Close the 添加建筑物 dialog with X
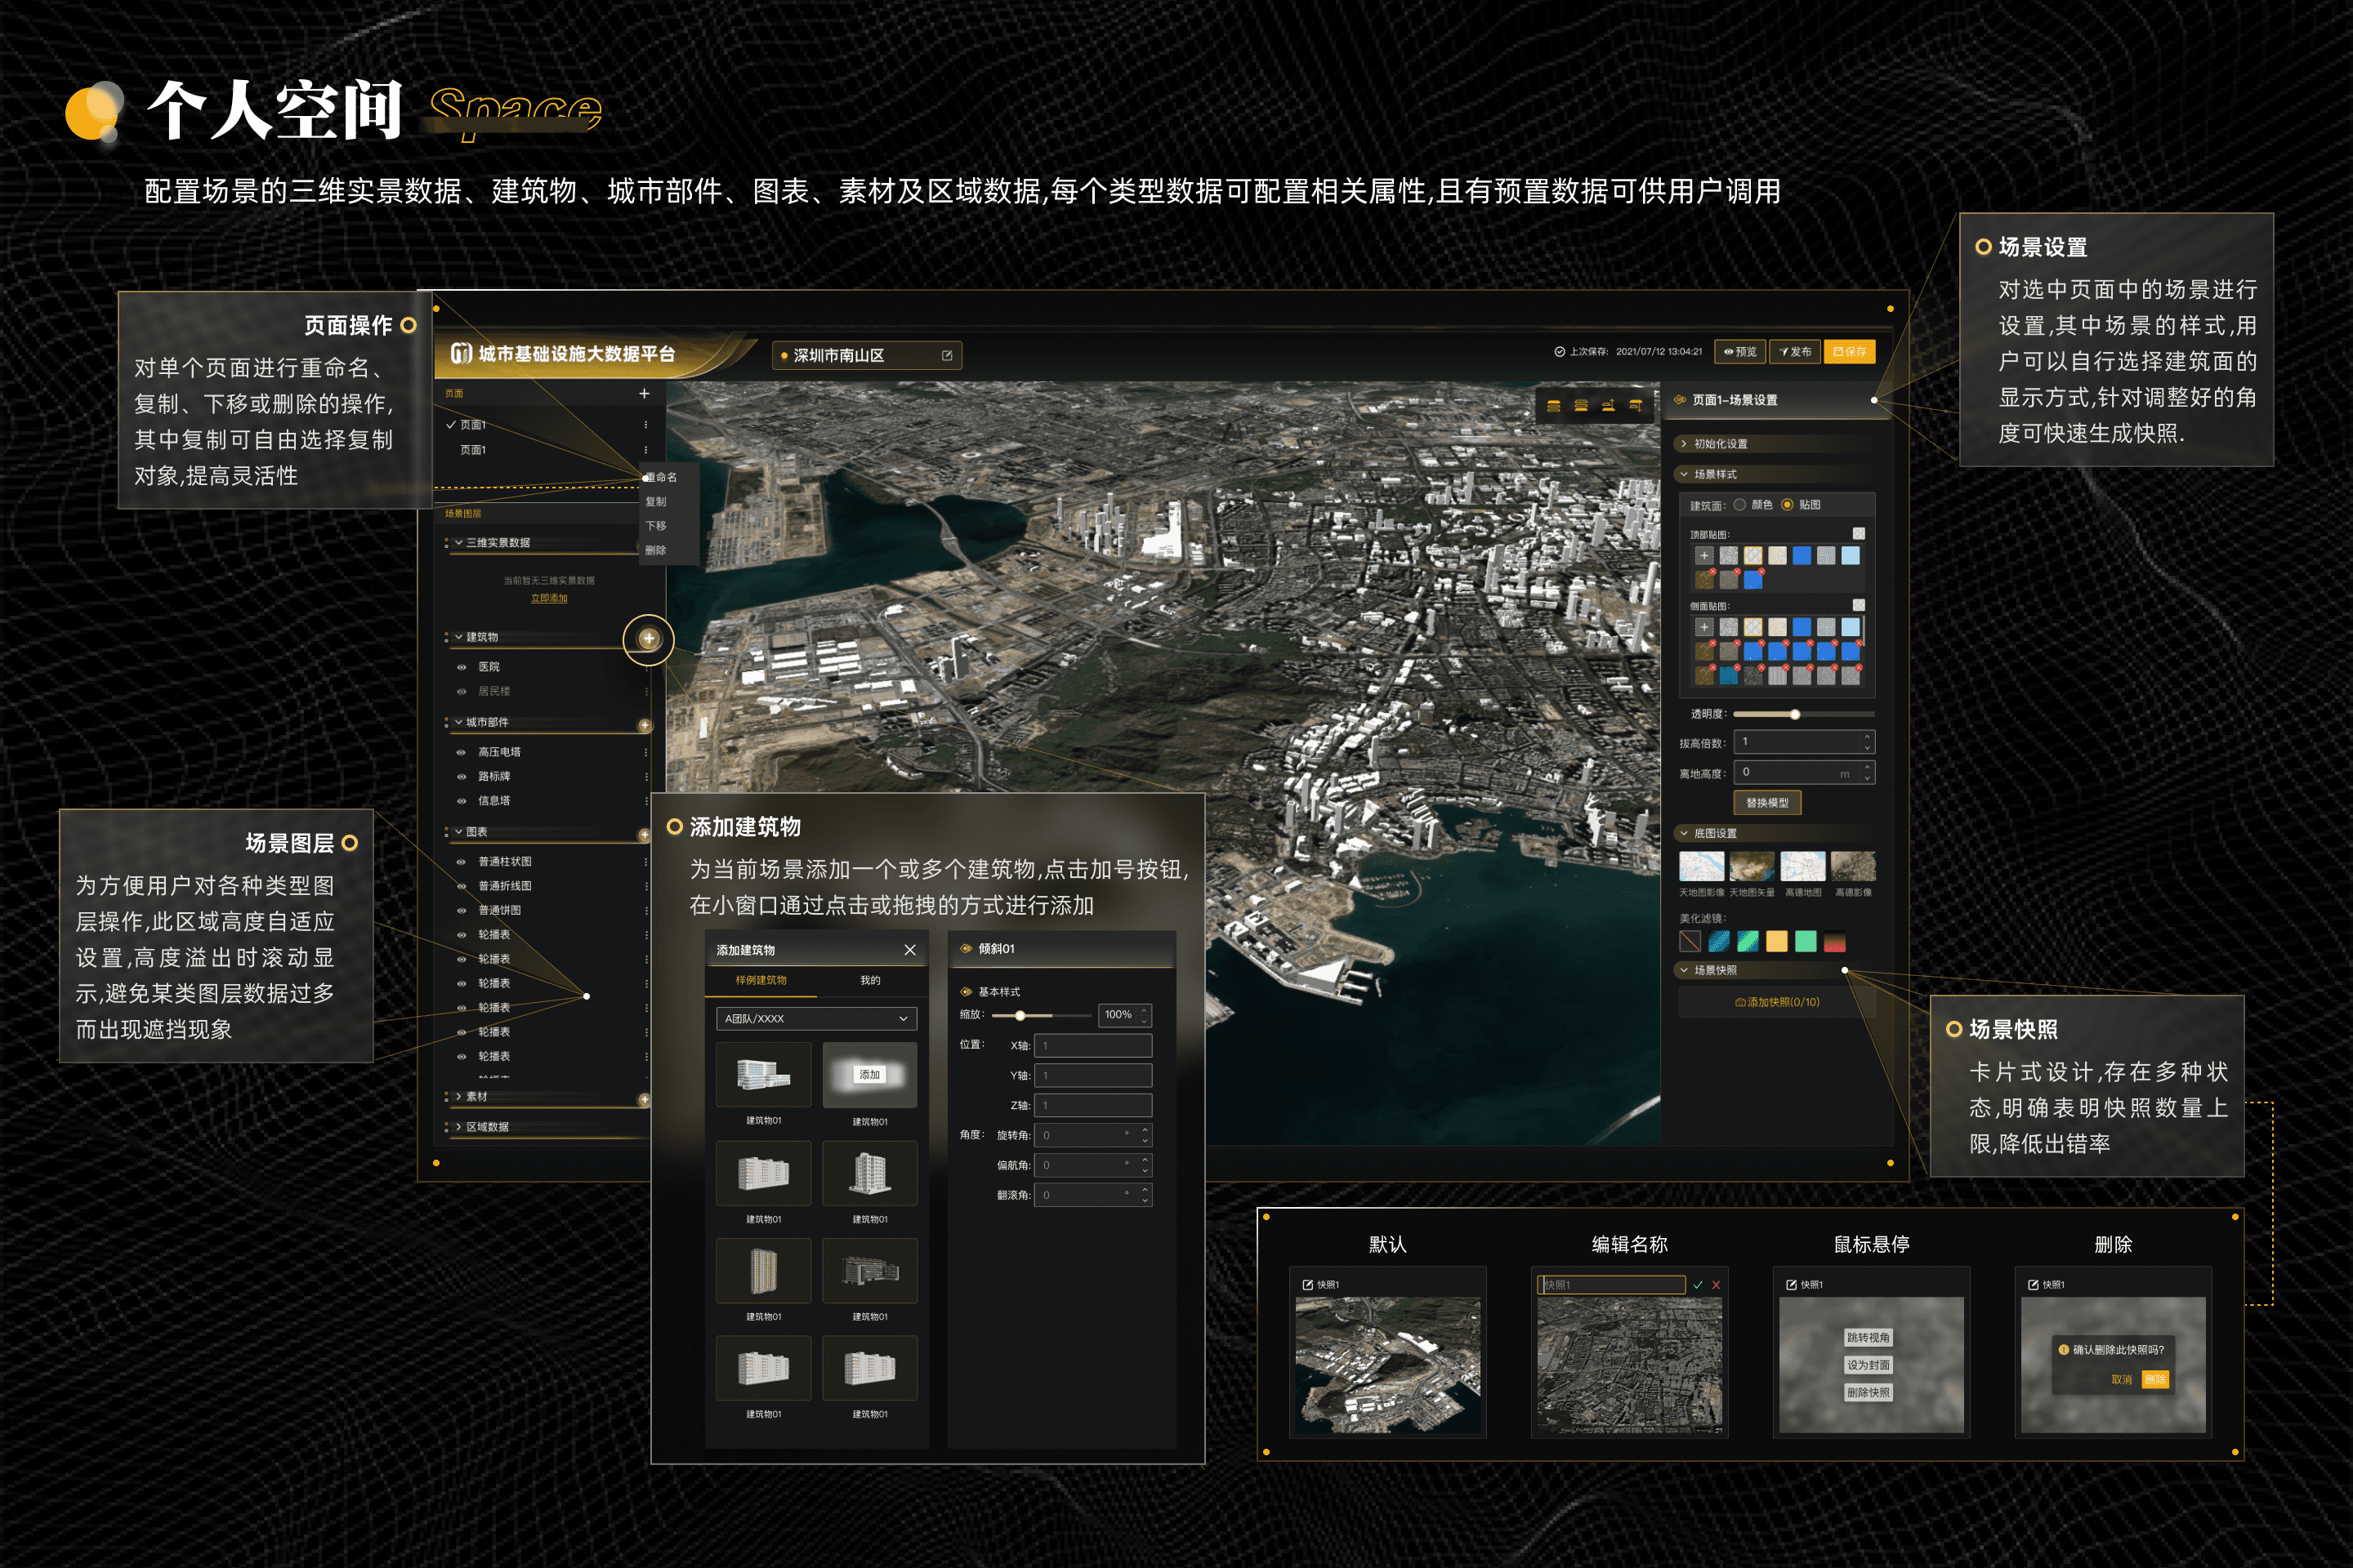 [x=909, y=950]
